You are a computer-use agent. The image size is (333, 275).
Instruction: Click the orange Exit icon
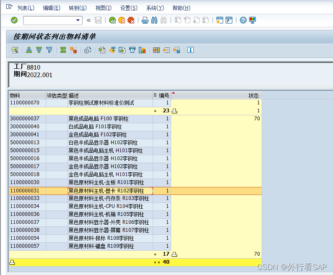coord(122,21)
